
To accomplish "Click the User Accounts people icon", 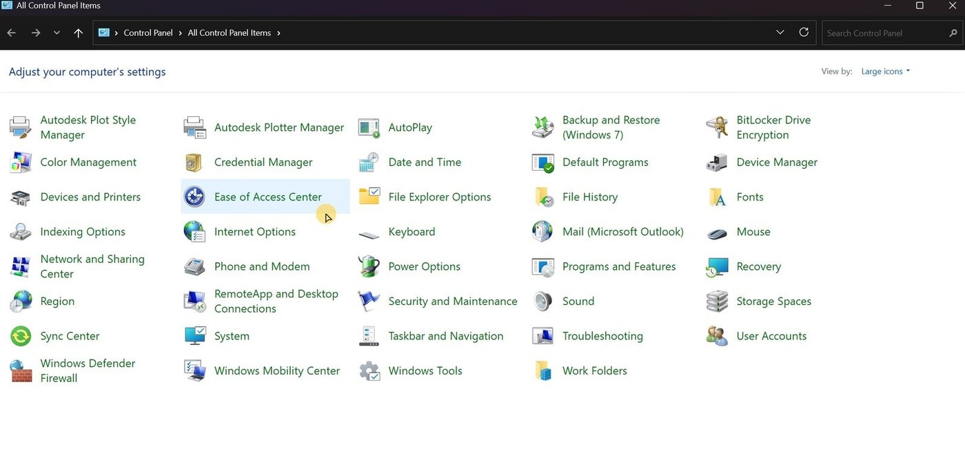I will 718,336.
